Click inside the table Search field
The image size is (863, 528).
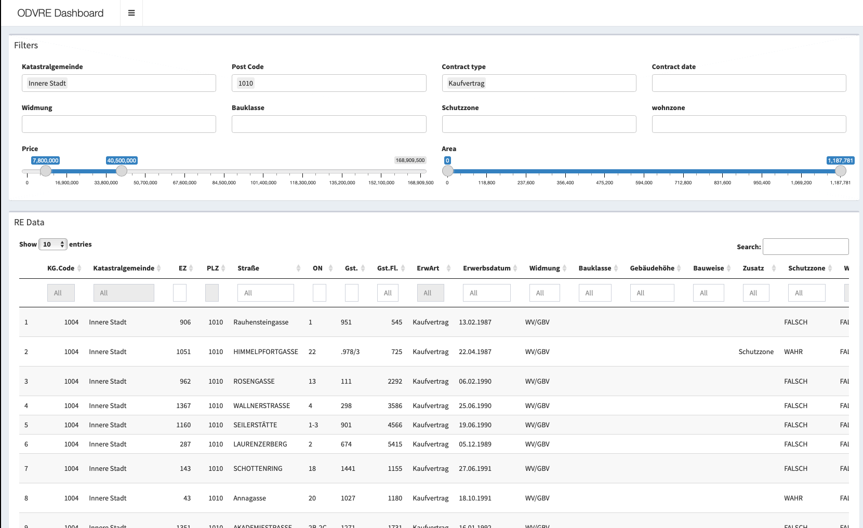click(806, 246)
